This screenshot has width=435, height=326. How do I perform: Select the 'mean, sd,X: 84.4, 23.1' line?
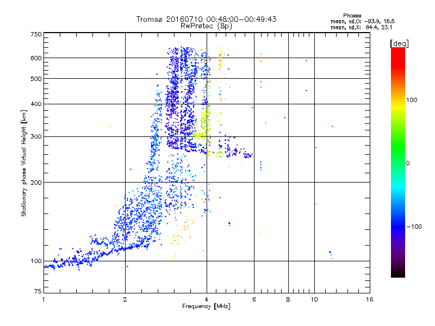pos(361,27)
